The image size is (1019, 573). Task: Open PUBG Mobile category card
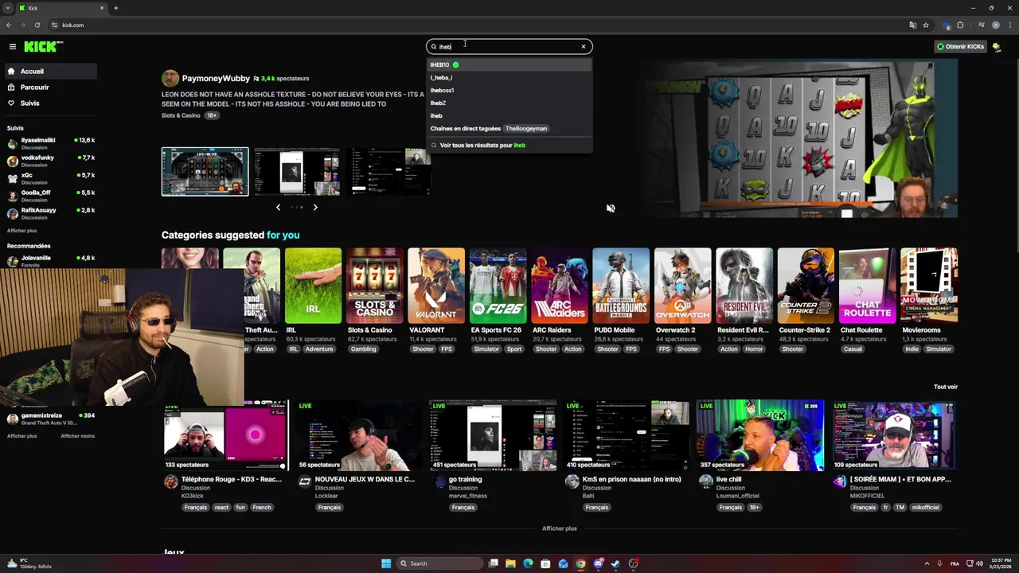tap(621, 286)
